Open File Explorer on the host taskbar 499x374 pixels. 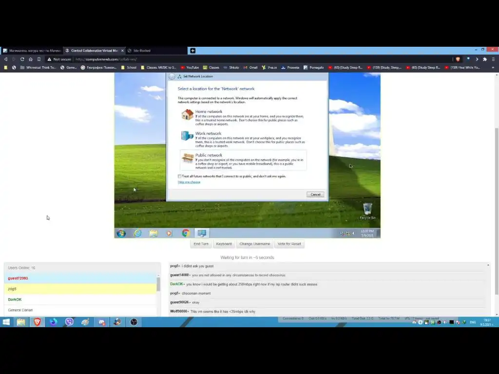pos(21,322)
